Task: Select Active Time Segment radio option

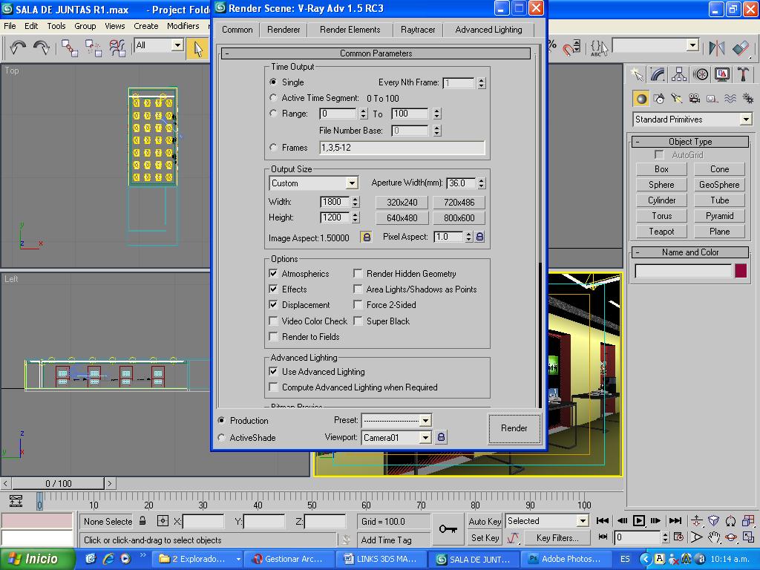Action: click(x=273, y=97)
